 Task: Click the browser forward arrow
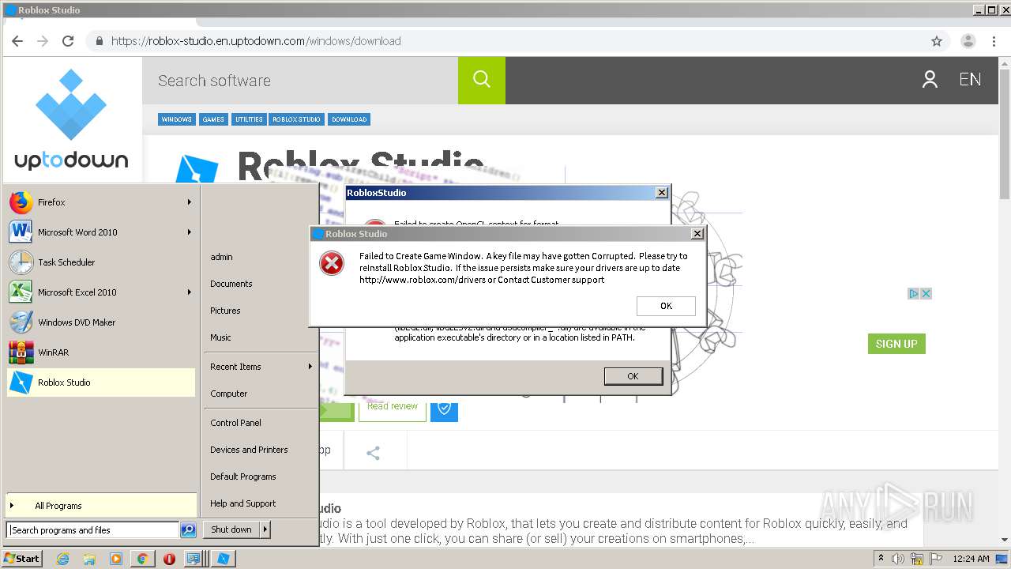[43, 41]
